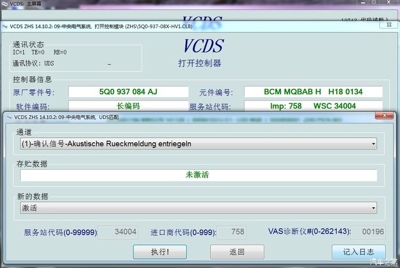This screenshot has width=400, height=268.
Task: Click the 原厂零件号 label
Action: click(x=34, y=93)
